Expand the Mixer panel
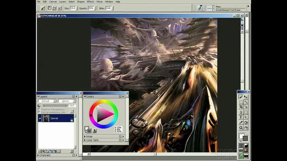This screenshot has width=287, height=161. pyautogui.click(x=85, y=137)
